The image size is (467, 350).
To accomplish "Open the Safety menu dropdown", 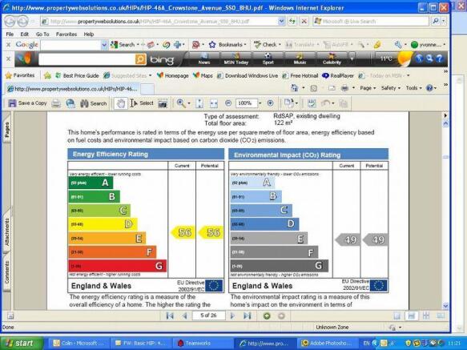I will click(x=391, y=88).
